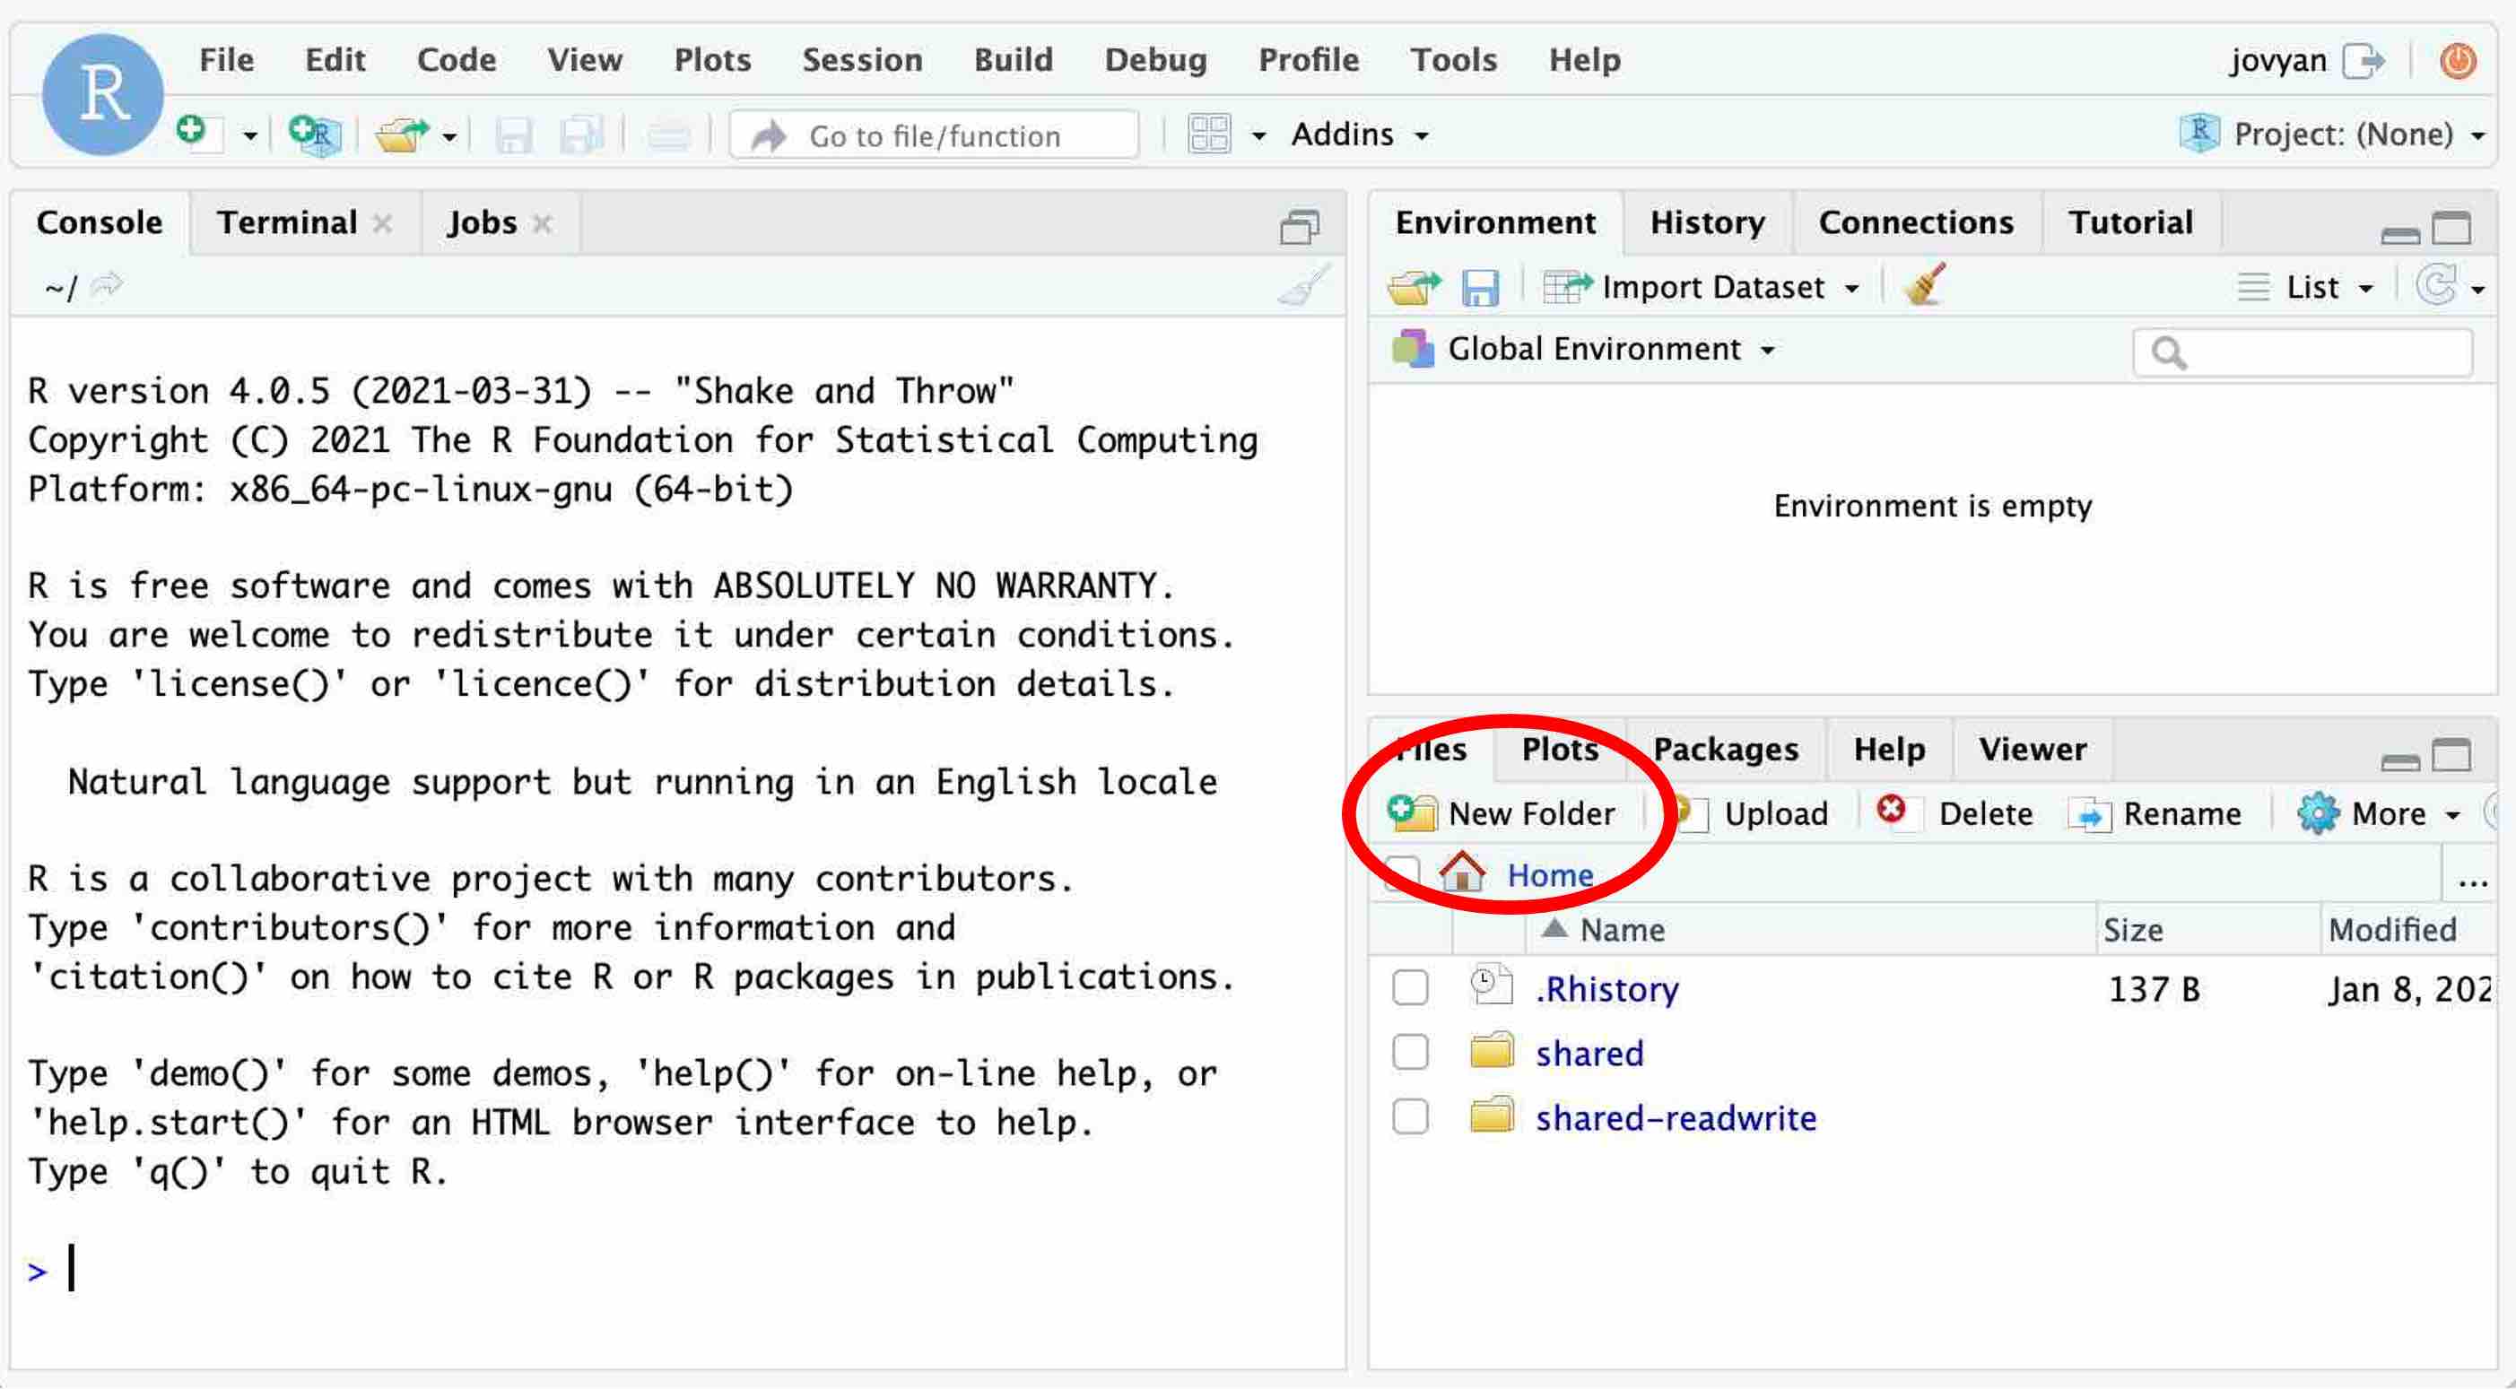
Task: Open the workspace panes dropdown arrow
Action: click(x=1259, y=135)
